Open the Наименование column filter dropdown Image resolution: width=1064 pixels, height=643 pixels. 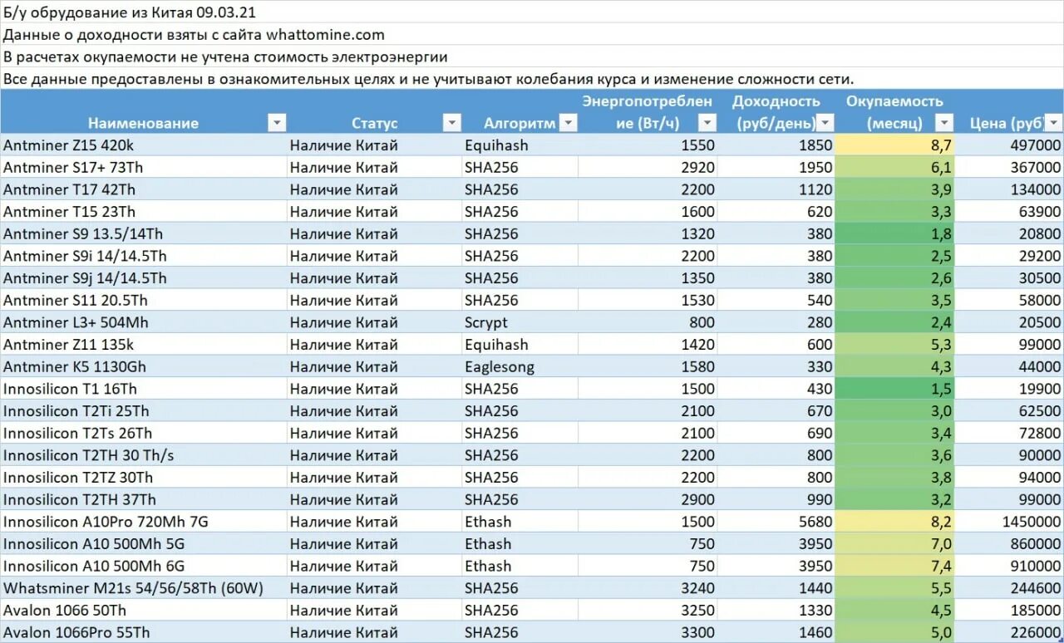pos(277,123)
